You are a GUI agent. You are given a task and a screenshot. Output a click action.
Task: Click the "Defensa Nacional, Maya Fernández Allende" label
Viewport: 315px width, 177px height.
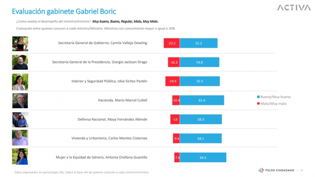(x=112, y=119)
